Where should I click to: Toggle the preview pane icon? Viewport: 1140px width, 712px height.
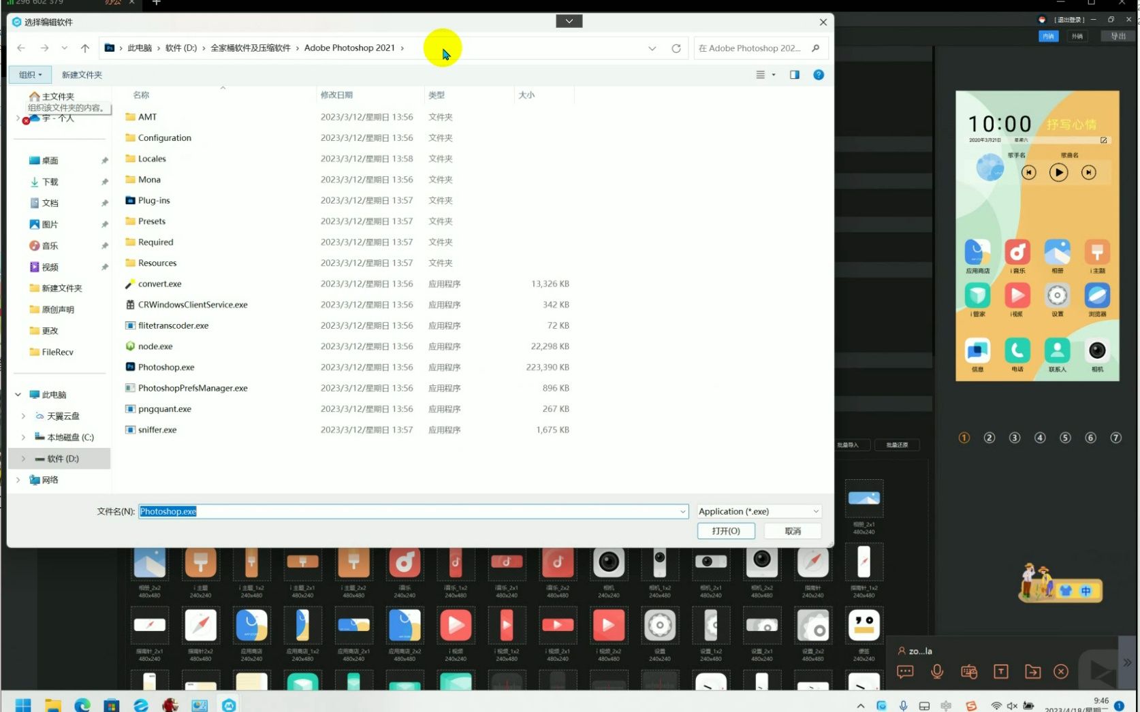pyautogui.click(x=795, y=75)
